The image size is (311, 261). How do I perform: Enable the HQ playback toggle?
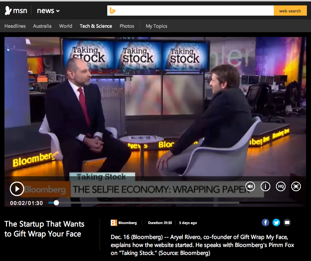[x=280, y=186]
